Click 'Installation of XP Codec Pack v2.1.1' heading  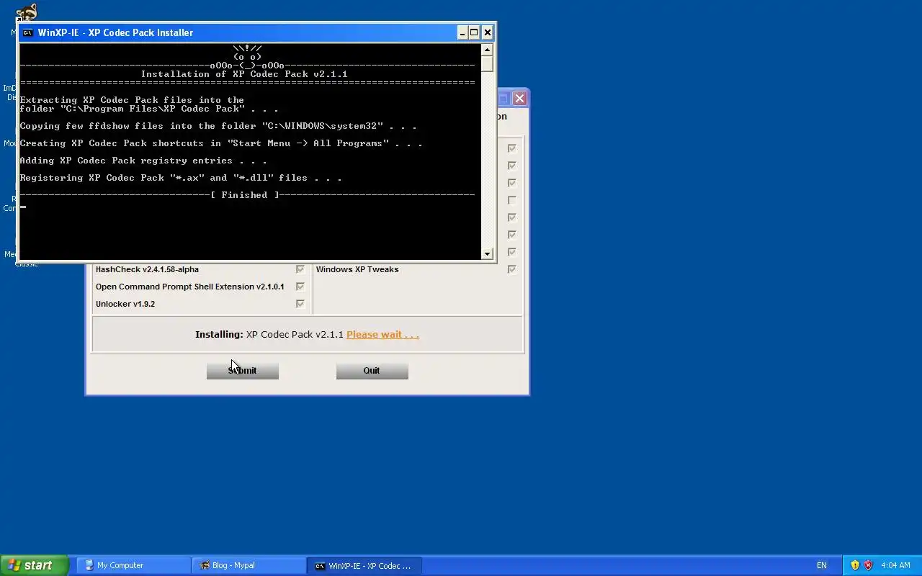click(244, 74)
